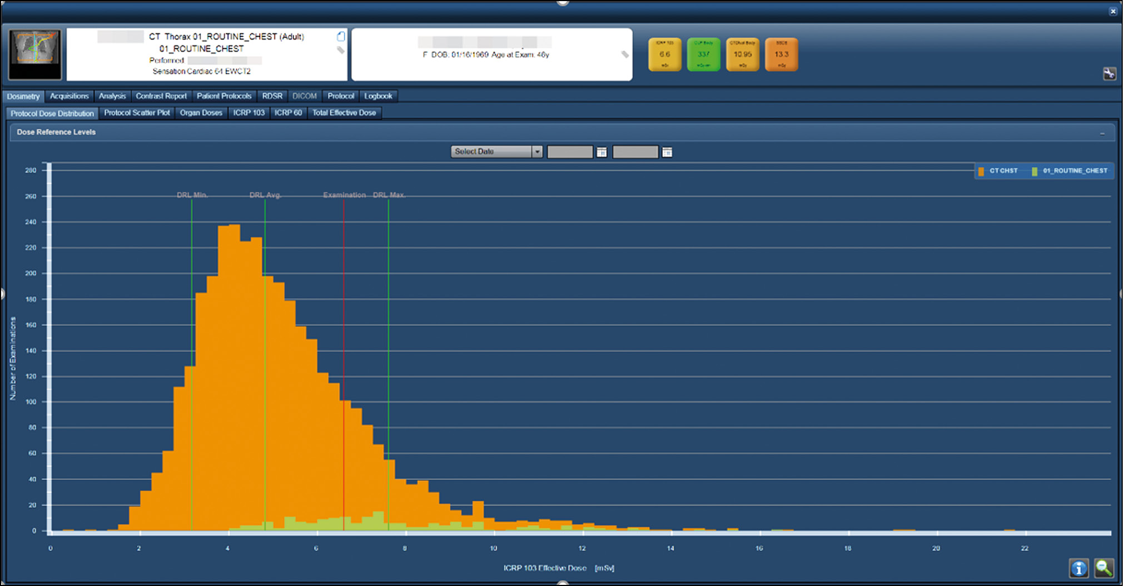Open the Select Date dropdown
This screenshot has width=1123, height=586.
click(496, 152)
